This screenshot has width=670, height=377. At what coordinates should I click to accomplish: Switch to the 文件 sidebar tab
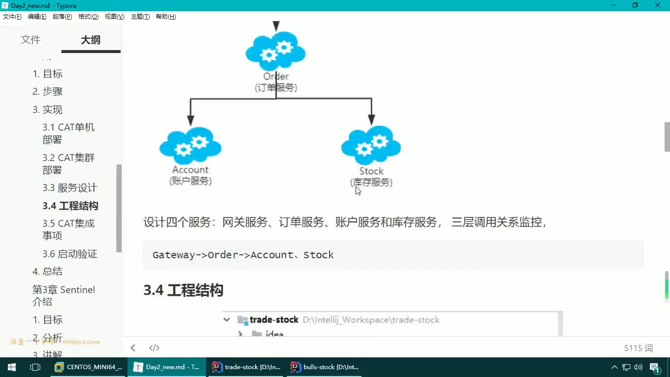point(30,40)
